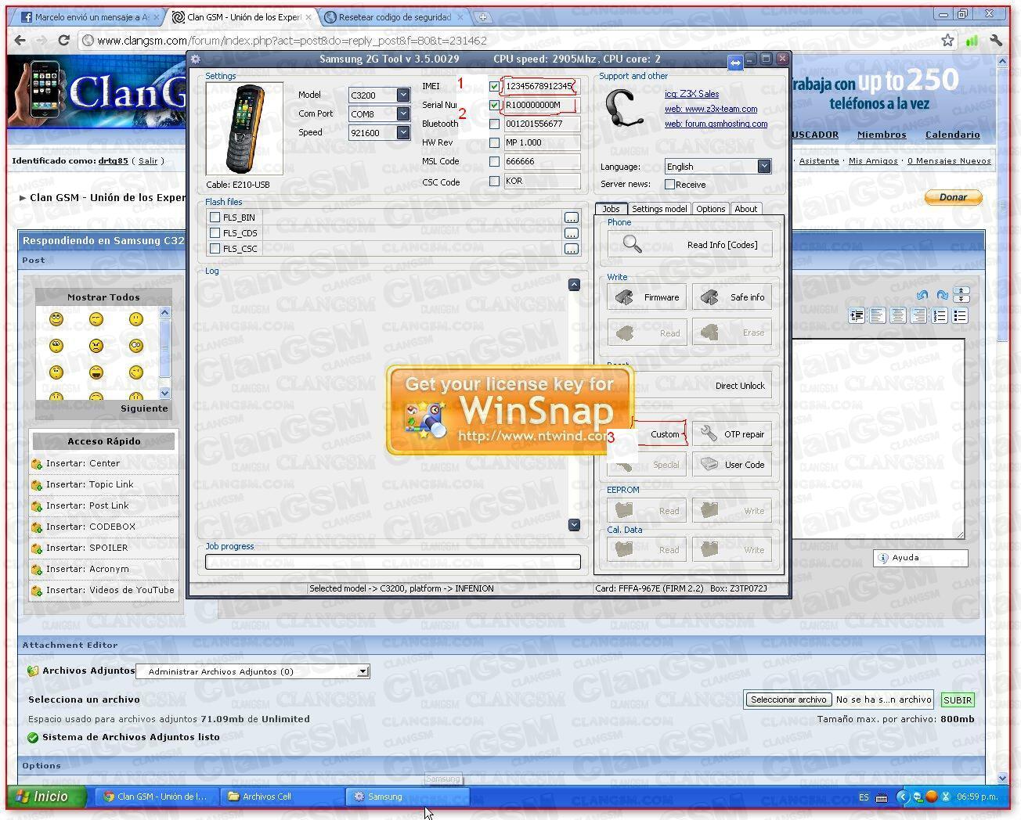1021x820 pixels.
Task: Expand the Com Port COM8 dropdown
Action: pos(402,114)
